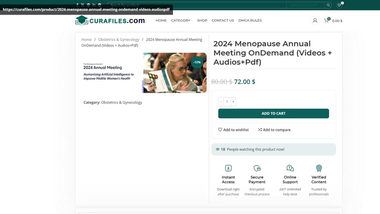
Task: Click the quantity input field
Action: coord(227,102)
